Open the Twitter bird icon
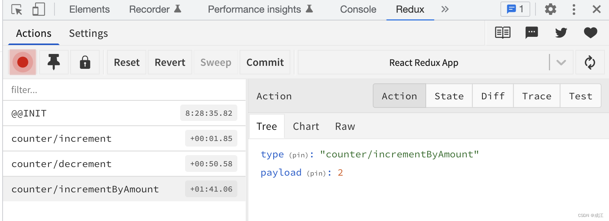The height and width of the screenshot is (221, 609). pyautogui.click(x=561, y=33)
